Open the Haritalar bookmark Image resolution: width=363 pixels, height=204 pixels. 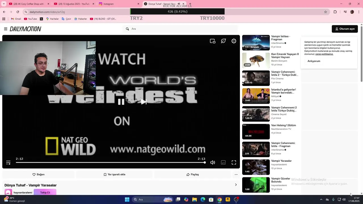[x=52, y=19]
